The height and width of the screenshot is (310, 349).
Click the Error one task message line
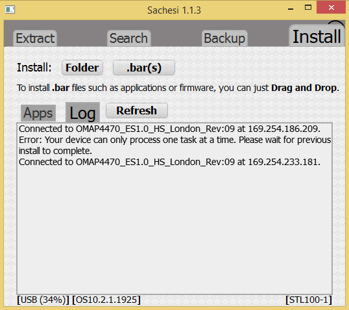pyautogui.click(x=174, y=146)
